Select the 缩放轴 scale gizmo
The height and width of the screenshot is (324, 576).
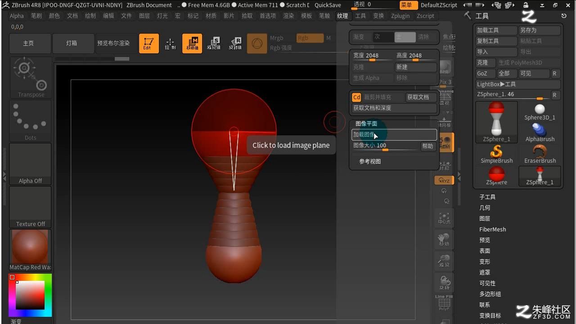tap(214, 43)
